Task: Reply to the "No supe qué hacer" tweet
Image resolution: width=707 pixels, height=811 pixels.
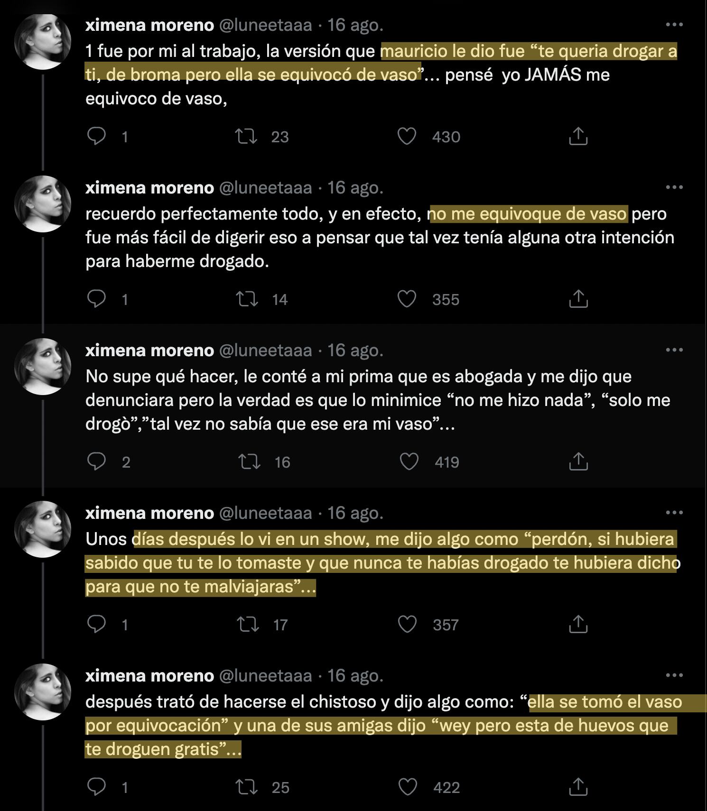Action: click(97, 462)
